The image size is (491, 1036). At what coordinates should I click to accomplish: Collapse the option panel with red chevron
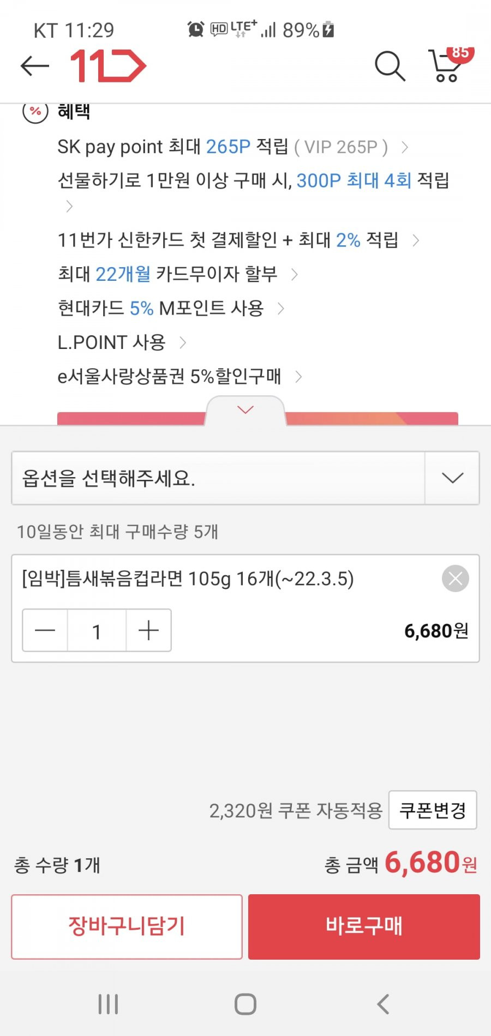coord(245,409)
